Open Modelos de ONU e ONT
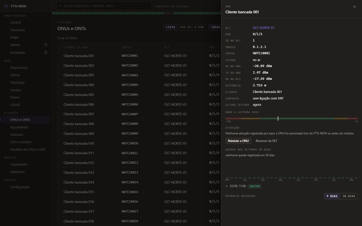This screenshot has width=362, height=226. (x=26, y=150)
